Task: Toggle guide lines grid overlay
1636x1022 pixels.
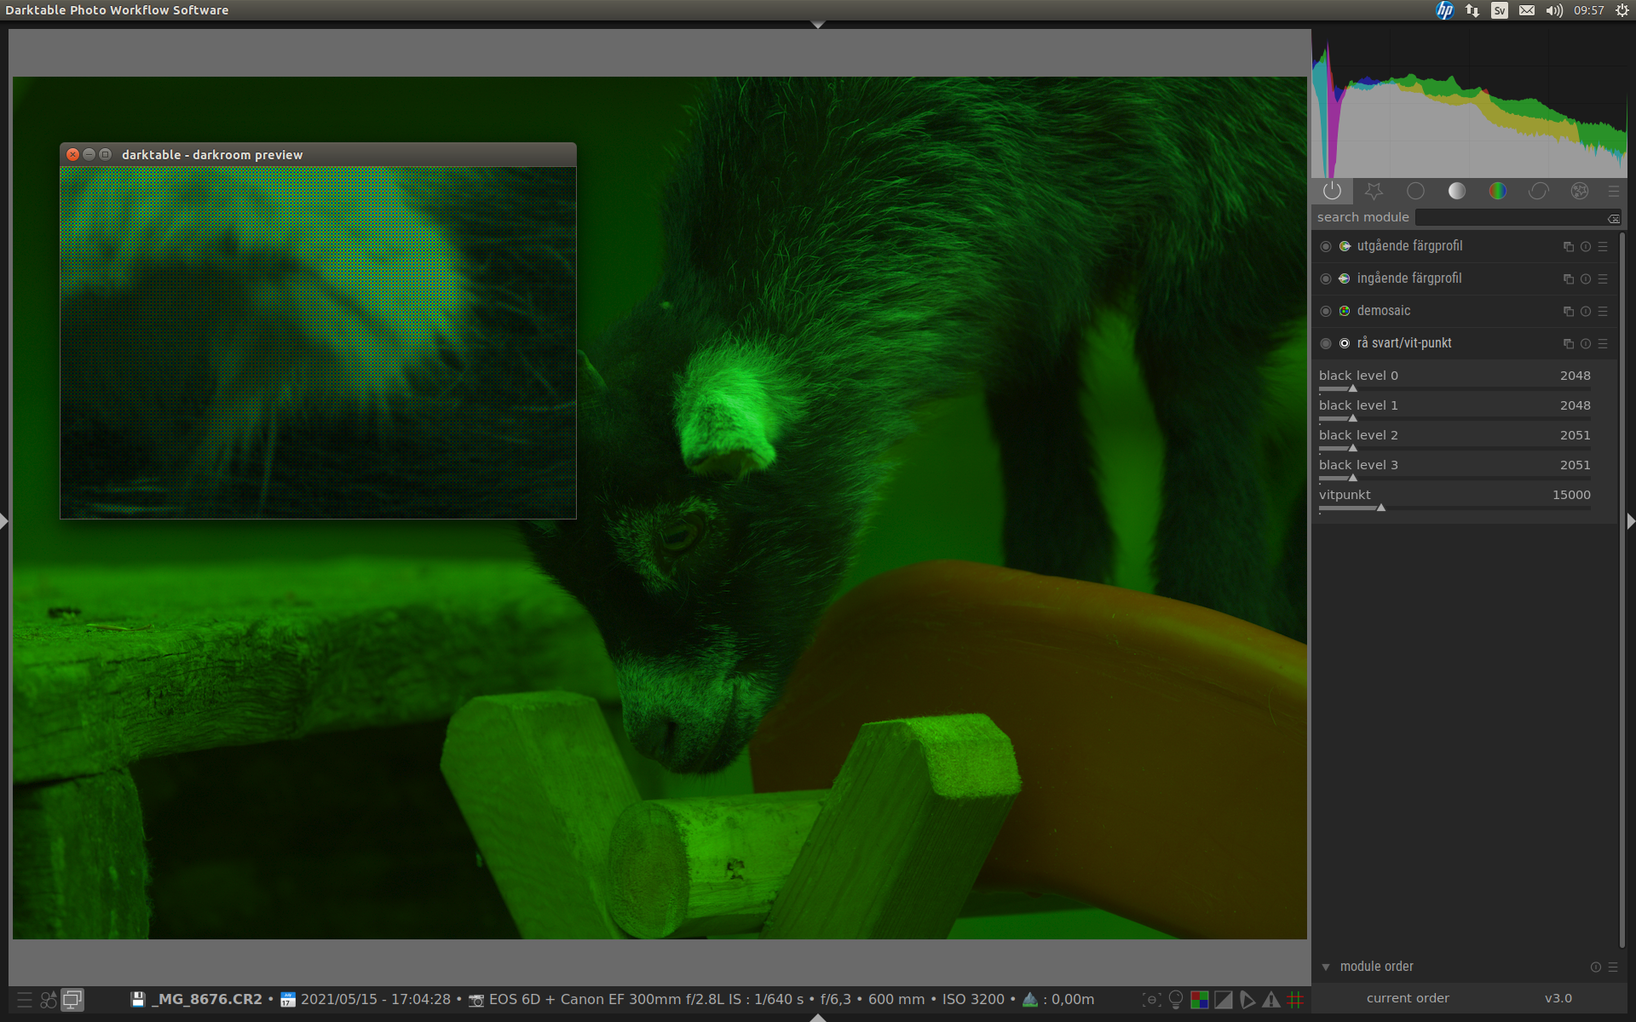Action: 1295,1000
